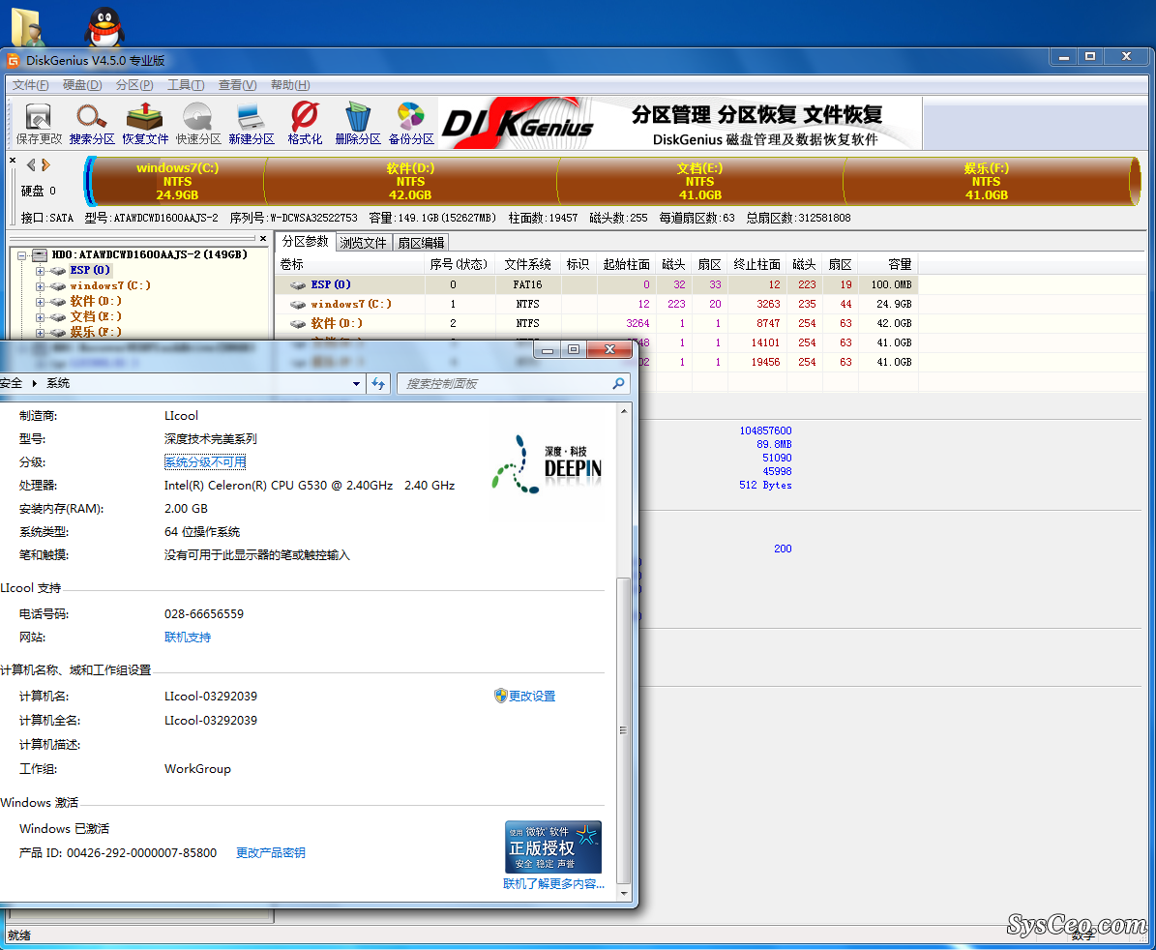1156x950 pixels.
Task: Expand the 娱乐 (F:) tree node
Action: click(x=40, y=333)
